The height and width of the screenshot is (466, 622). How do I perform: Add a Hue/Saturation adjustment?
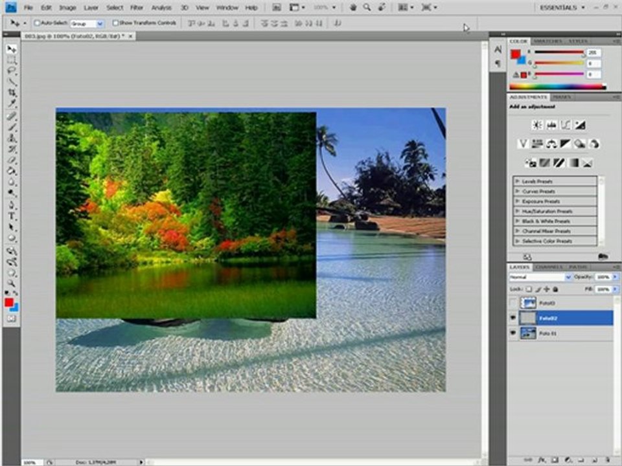click(537, 144)
